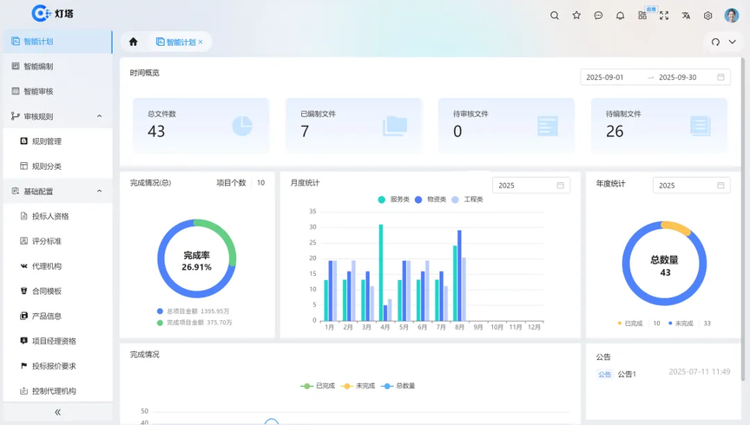The image size is (750, 425).
Task: Open the 公告1 announcement
Action: pos(627,374)
